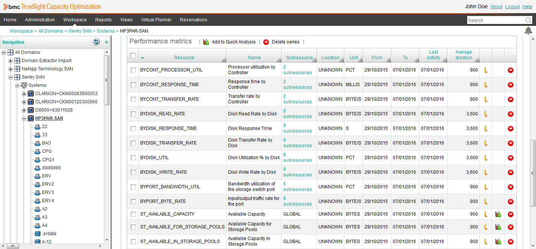Open 2 subresources link for BYCONT_PROCESSOR_UTIL
536x249 pixels.
click(297, 70)
